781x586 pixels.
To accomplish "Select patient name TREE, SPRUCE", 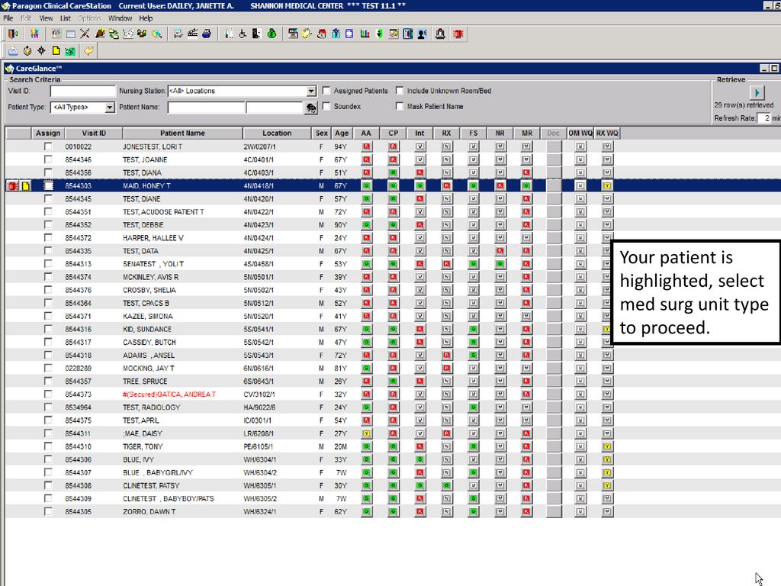I will (145, 382).
